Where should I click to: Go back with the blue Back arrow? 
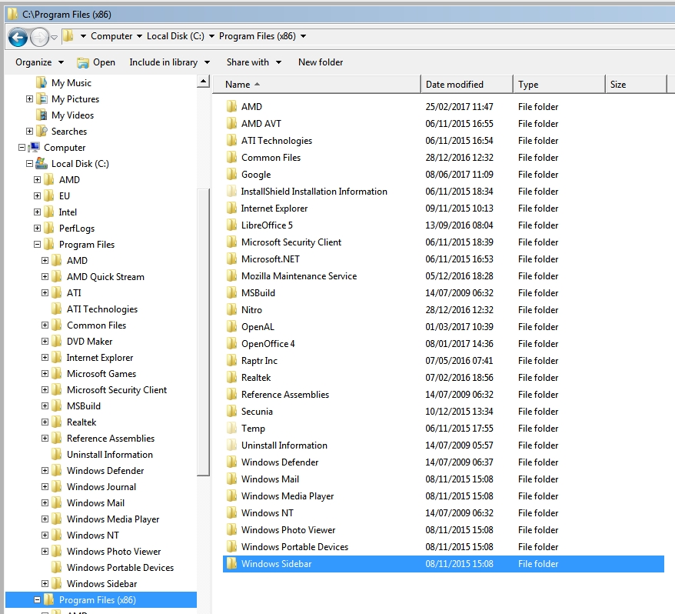[x=18, y=38]
